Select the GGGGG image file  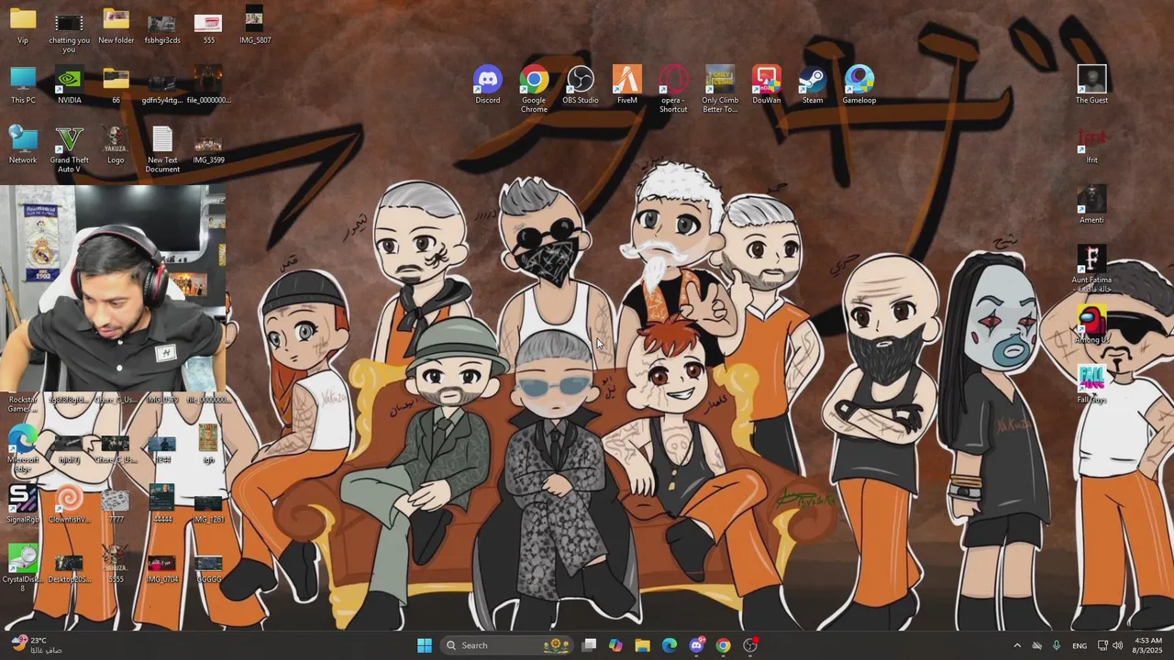[208, 565]
